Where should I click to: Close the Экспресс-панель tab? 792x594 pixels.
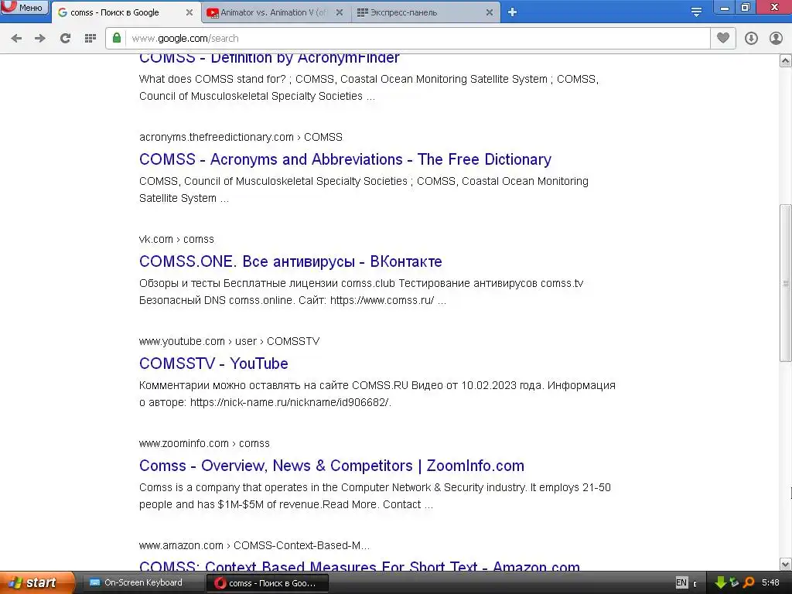click(x=490, y=12)
